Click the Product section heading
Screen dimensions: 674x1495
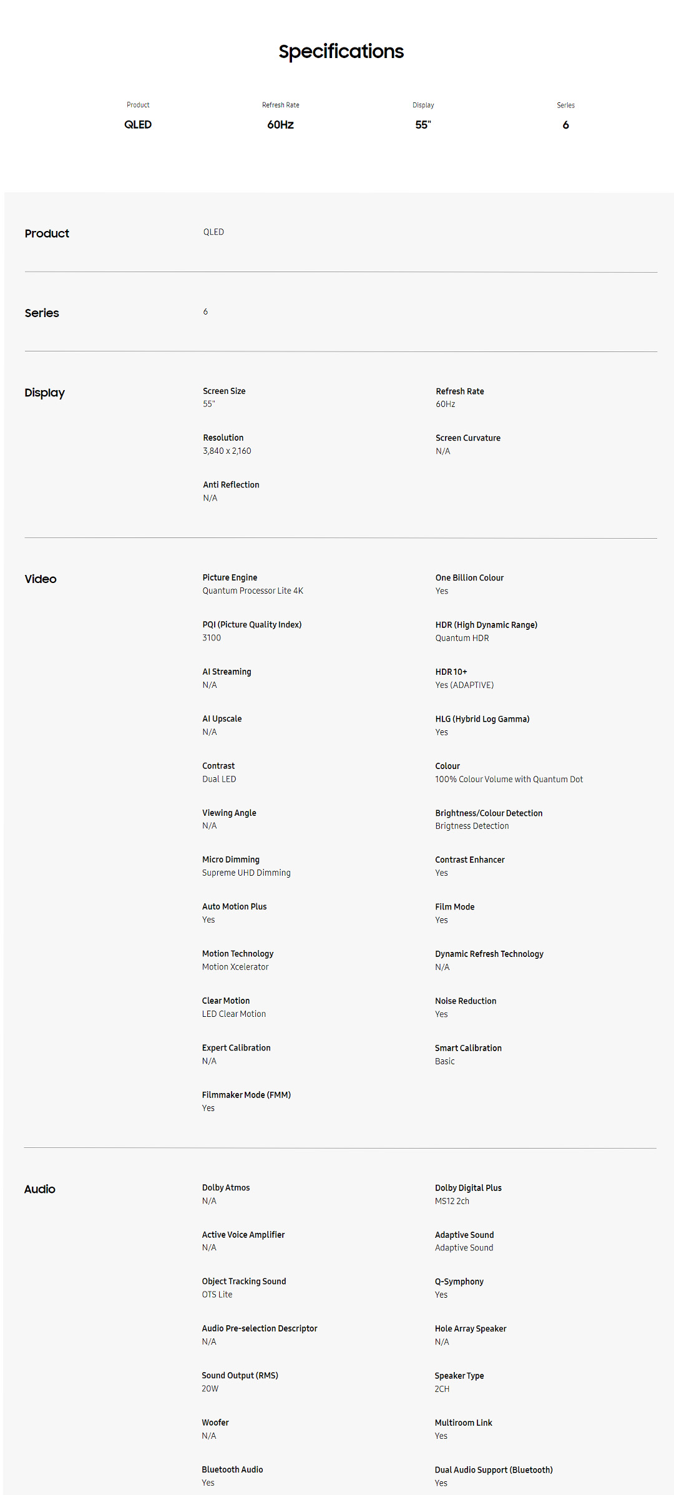click(x=47, y=233)
